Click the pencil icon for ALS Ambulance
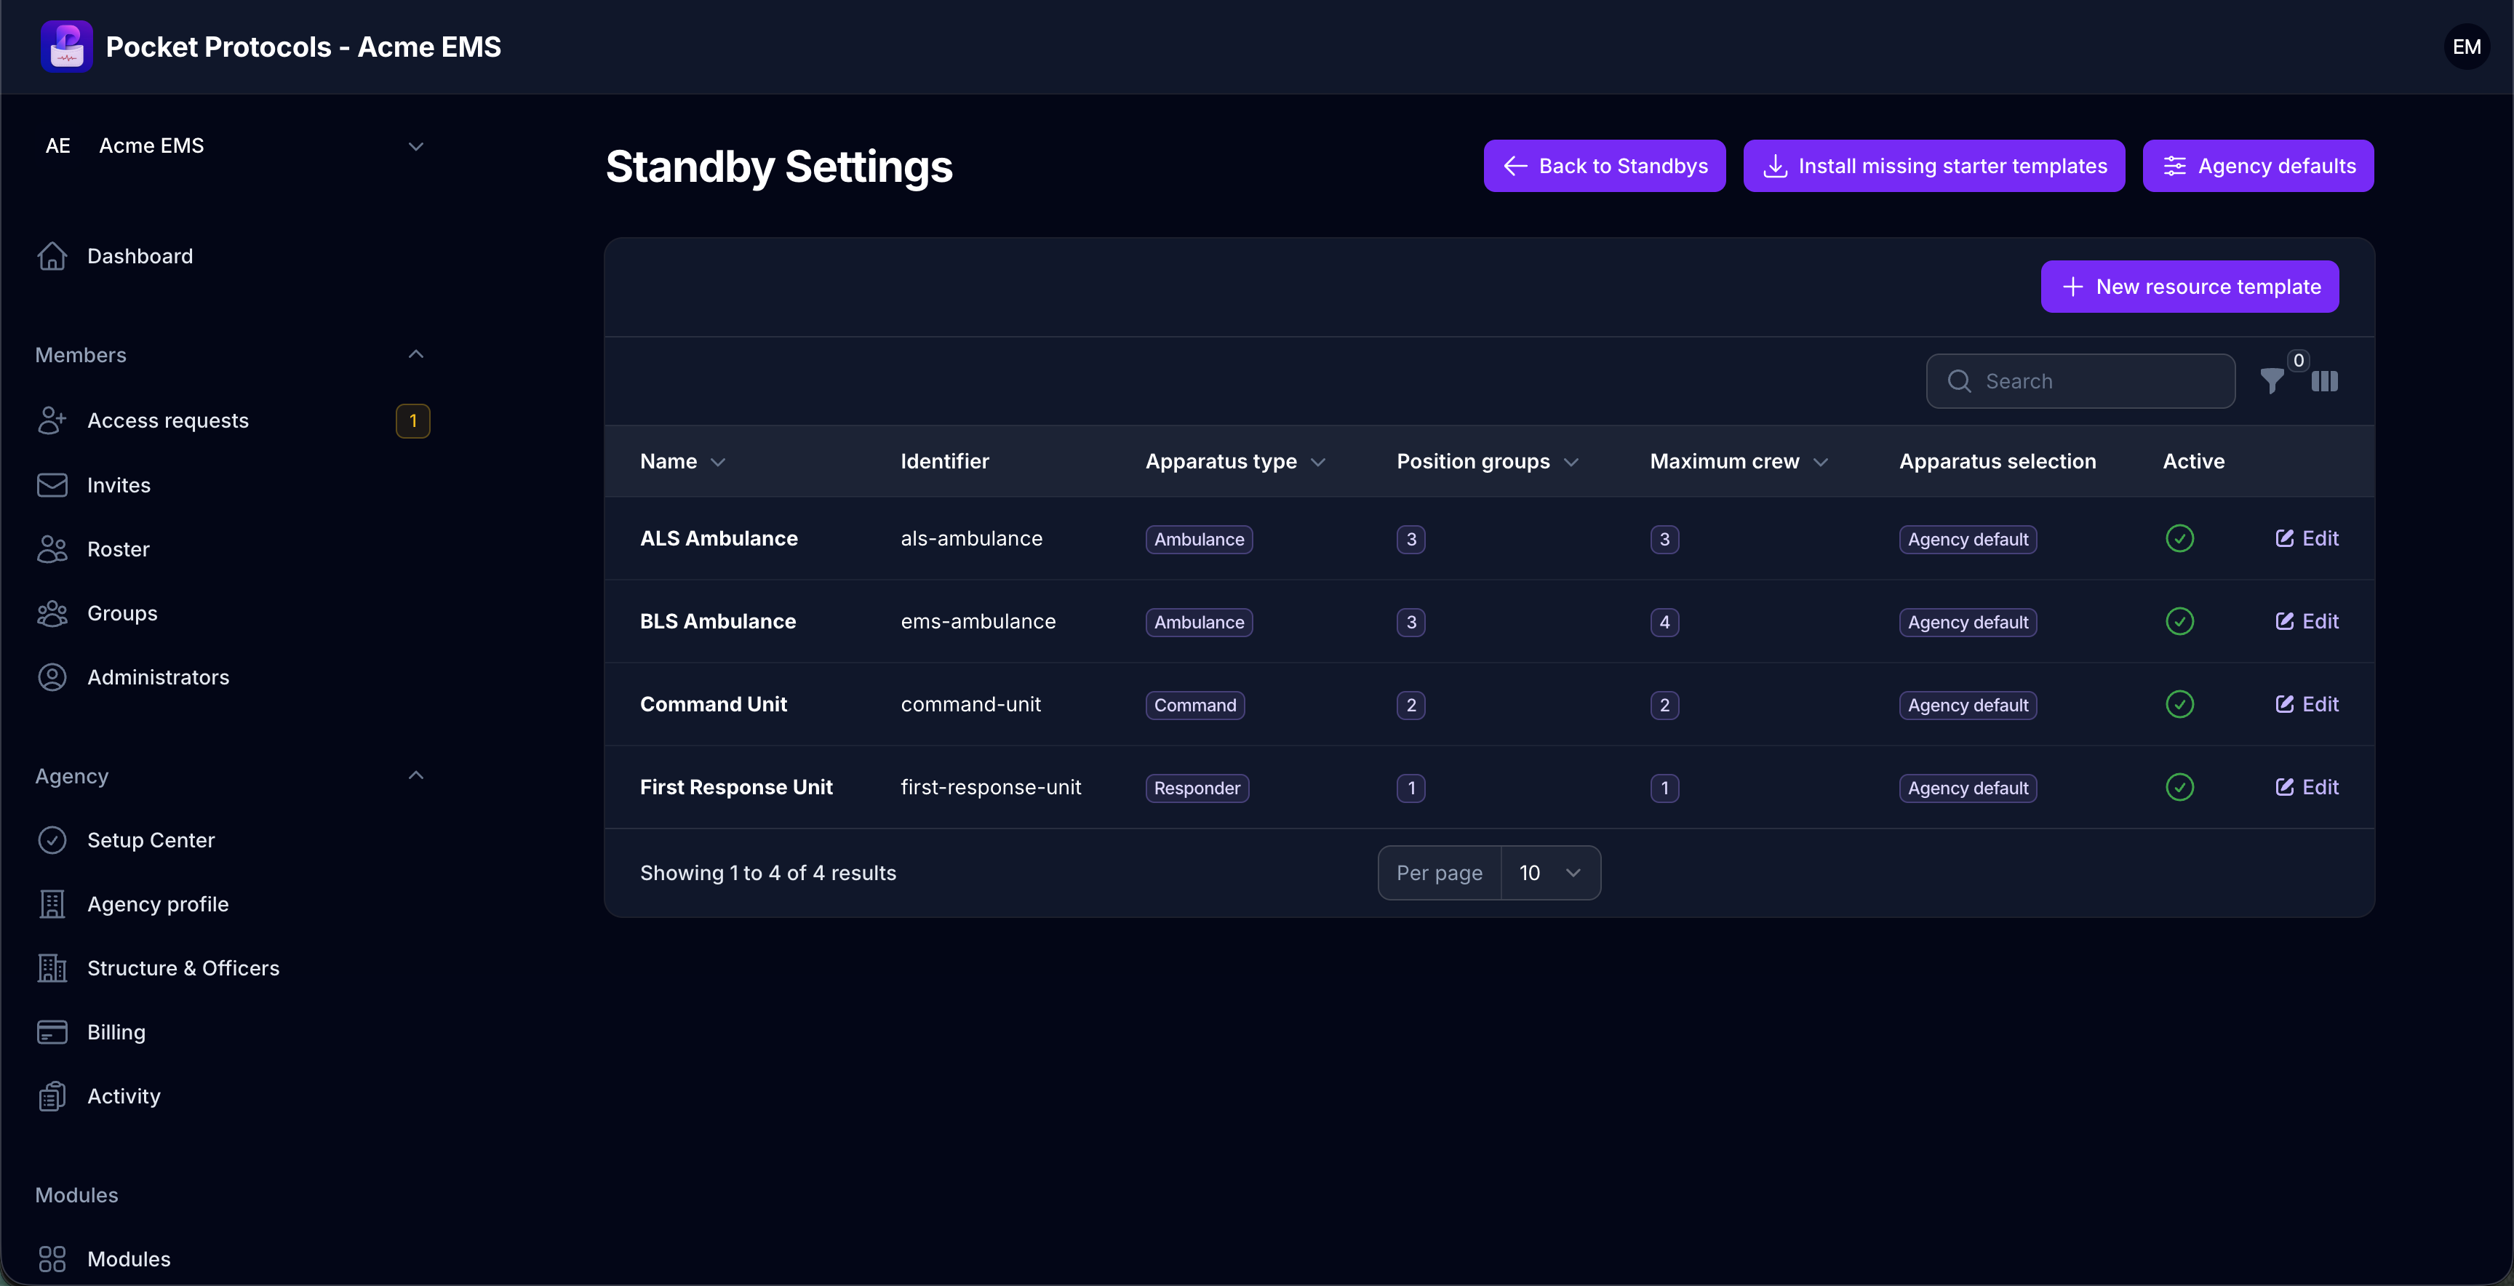 (2283, 538)
